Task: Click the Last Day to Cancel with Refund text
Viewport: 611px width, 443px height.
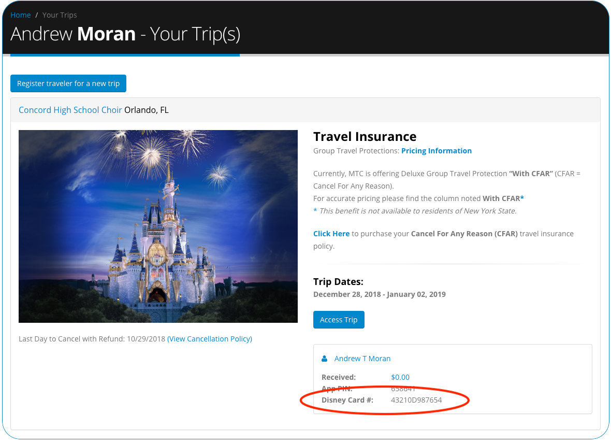Action: [92, 339]
